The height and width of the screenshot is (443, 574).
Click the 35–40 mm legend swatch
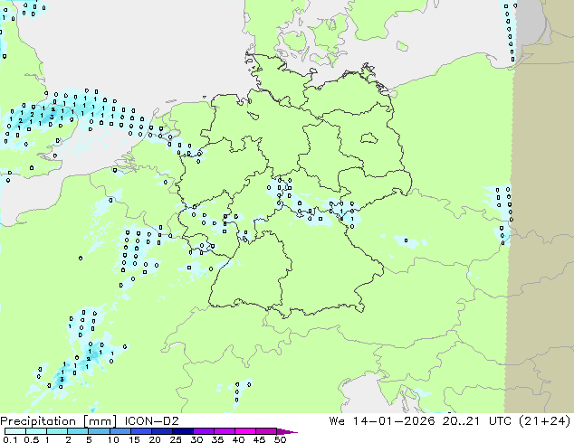coord(224,431)
